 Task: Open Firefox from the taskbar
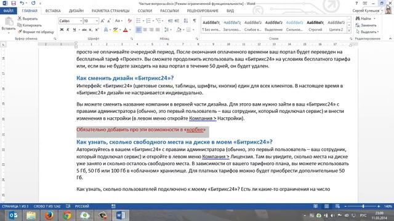click(49, 215)
